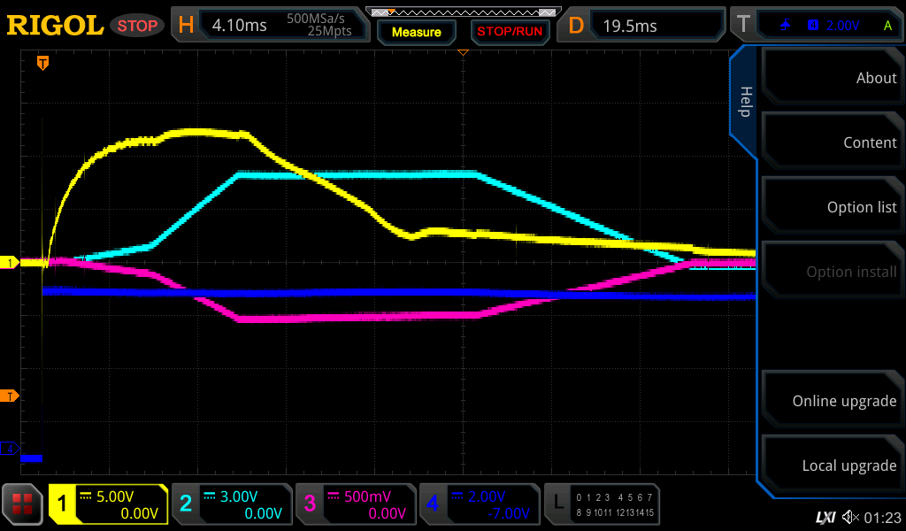Toggle channel 2 cyan 3.00V box
Viewport: 906px width, 531px height.
(x=232, y=504)
